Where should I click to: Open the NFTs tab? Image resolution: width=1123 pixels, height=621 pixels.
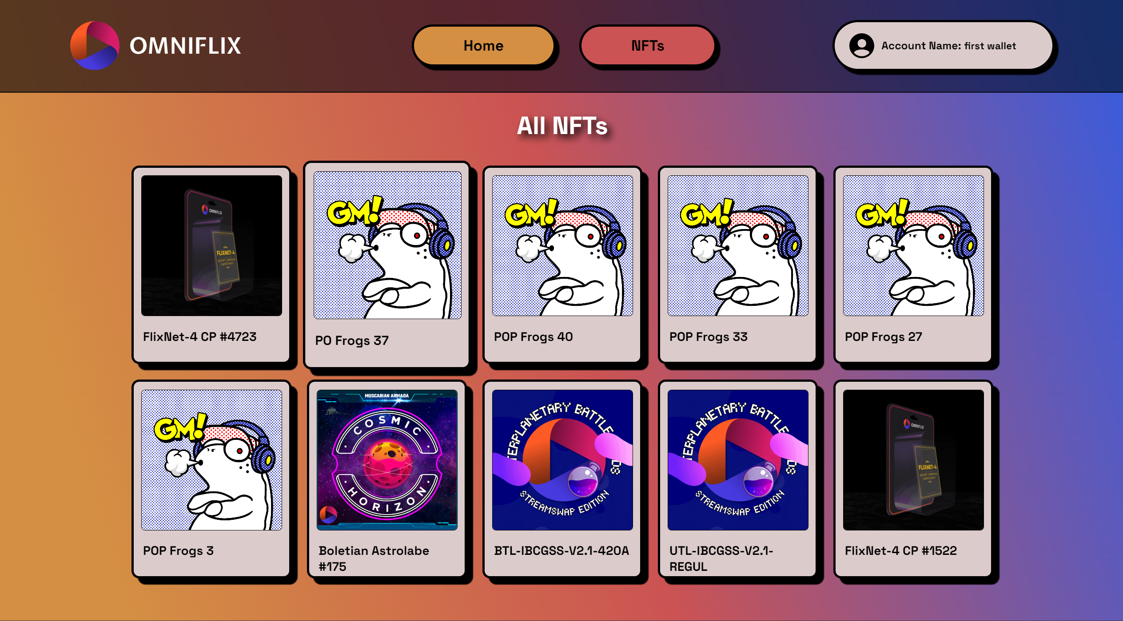[647, 46]
